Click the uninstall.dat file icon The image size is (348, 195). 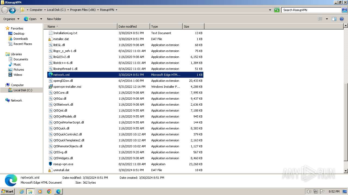coord(50,170)
